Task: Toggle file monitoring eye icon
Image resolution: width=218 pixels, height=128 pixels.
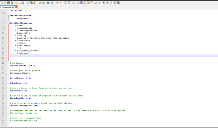Action: [99, 3]
